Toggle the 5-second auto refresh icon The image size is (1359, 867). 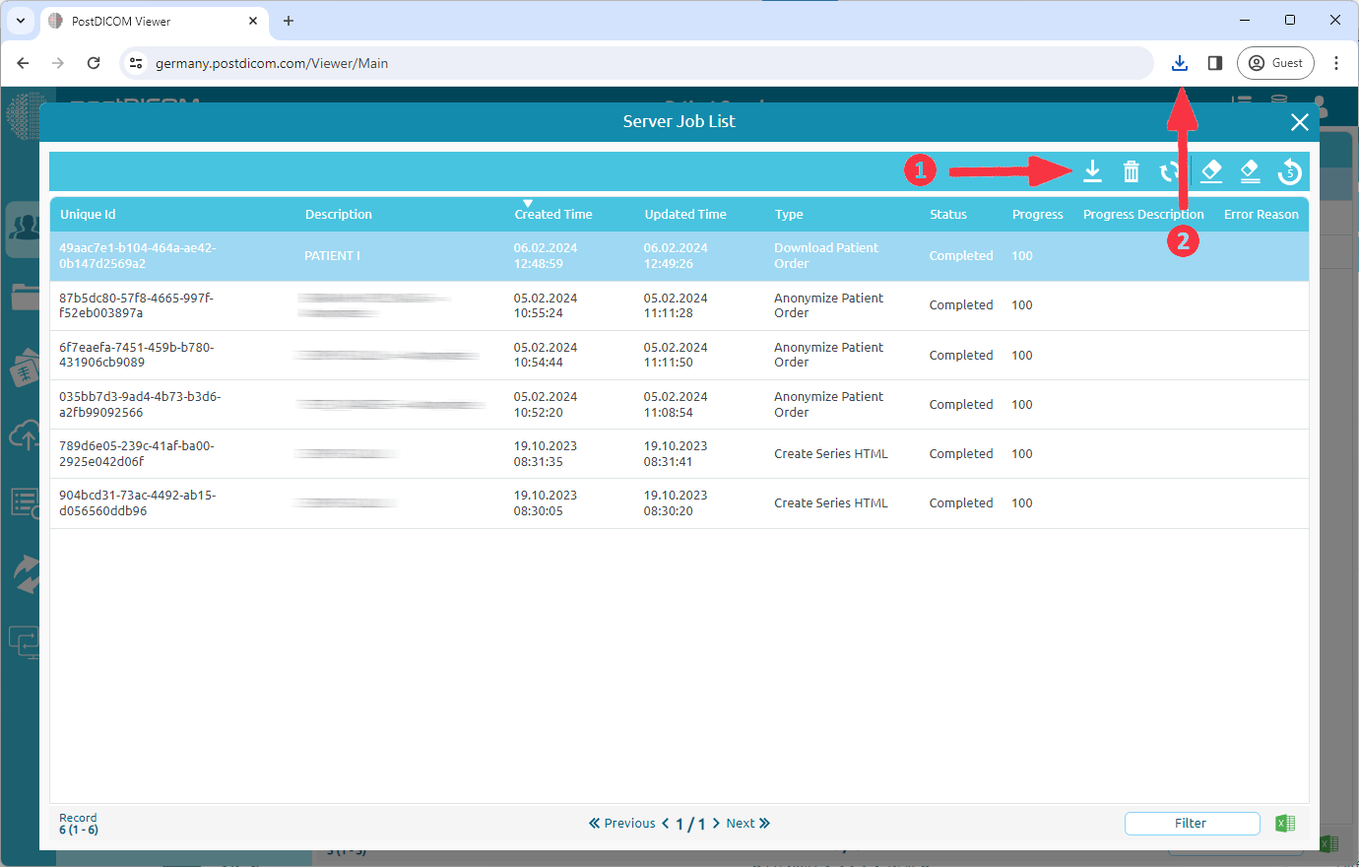coord(1289,171)
